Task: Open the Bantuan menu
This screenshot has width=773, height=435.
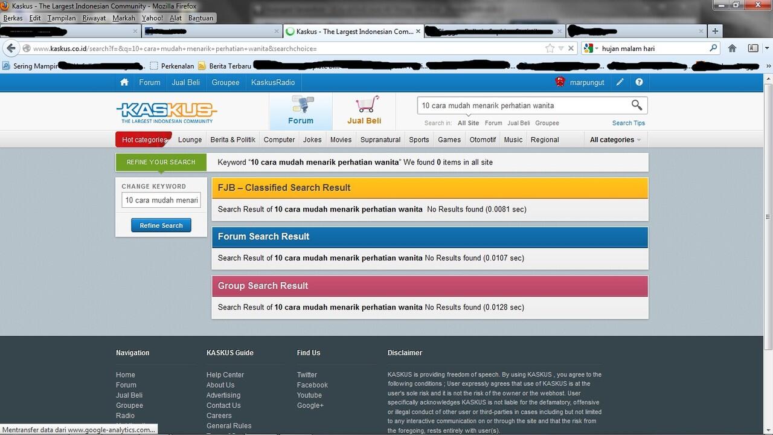Action: (x=200, y=18)
